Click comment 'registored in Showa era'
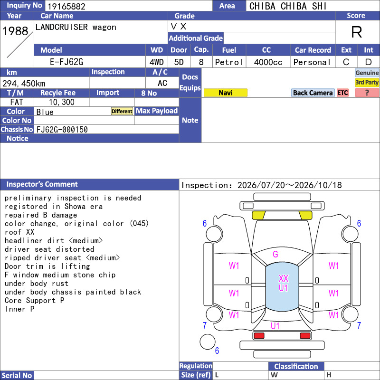 click(54, 207)
